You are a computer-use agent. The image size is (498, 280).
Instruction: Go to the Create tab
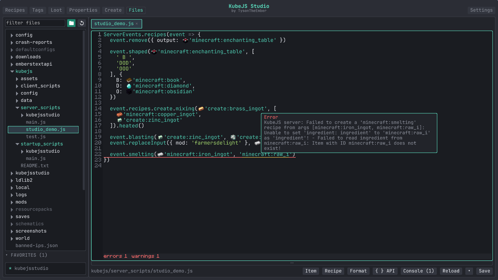click(x=113, y=10)
